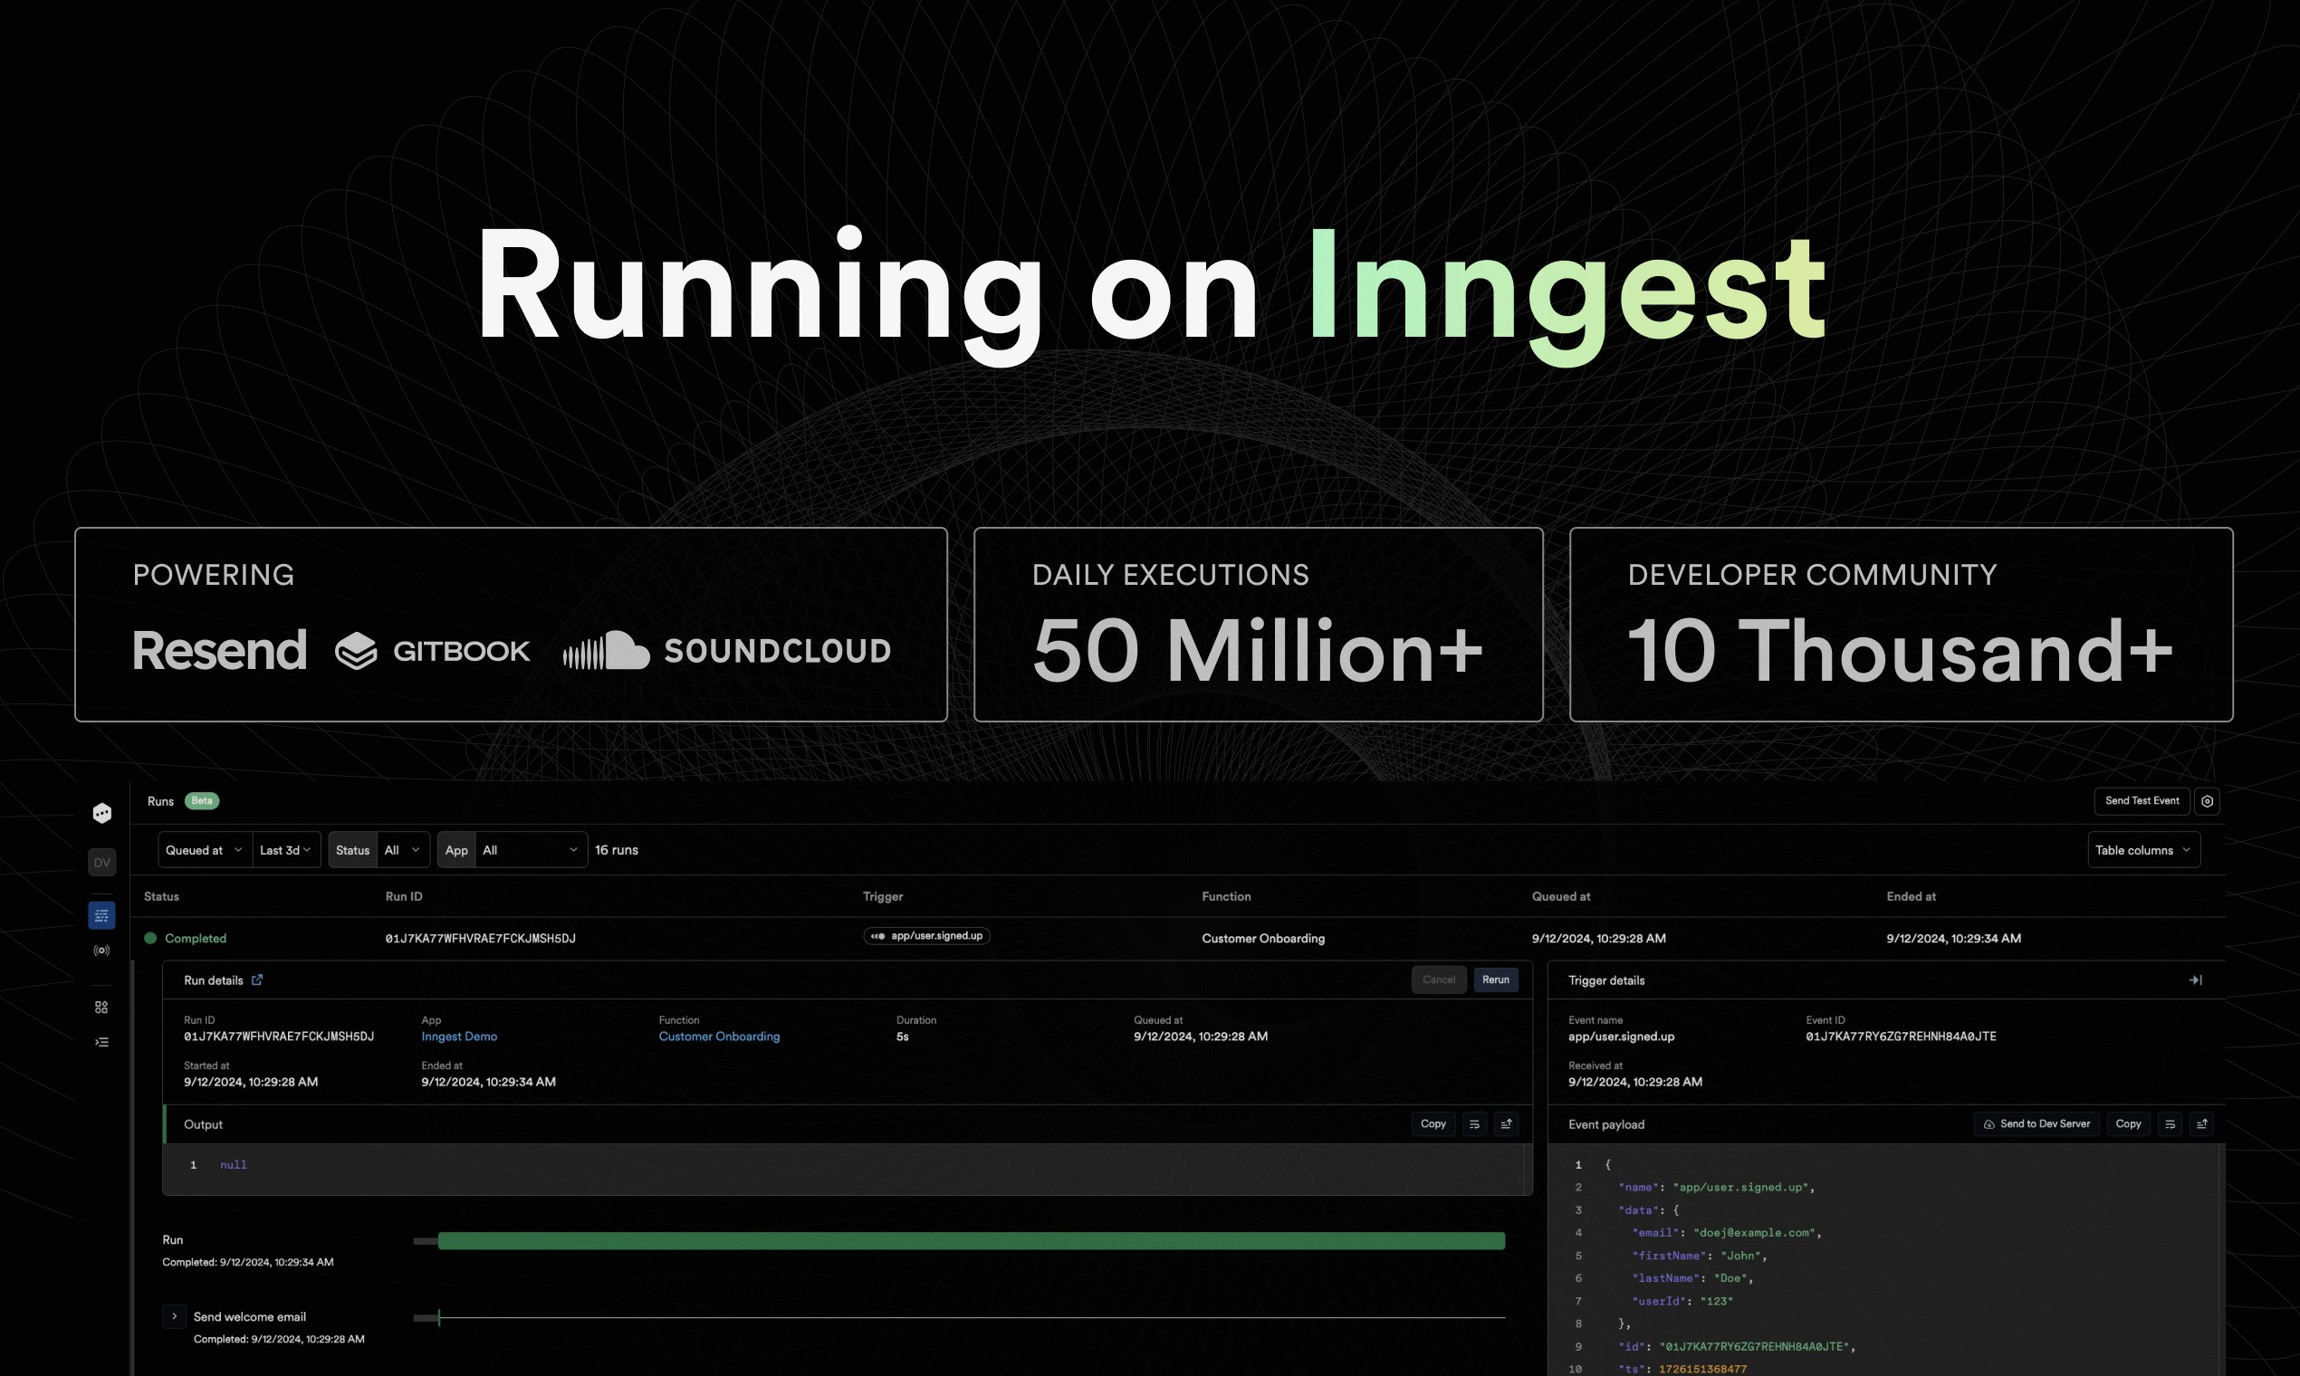This screenshot has height=1376, width=2300.
Task: Click Send to Dev Server
Action: [2036, 1123]
